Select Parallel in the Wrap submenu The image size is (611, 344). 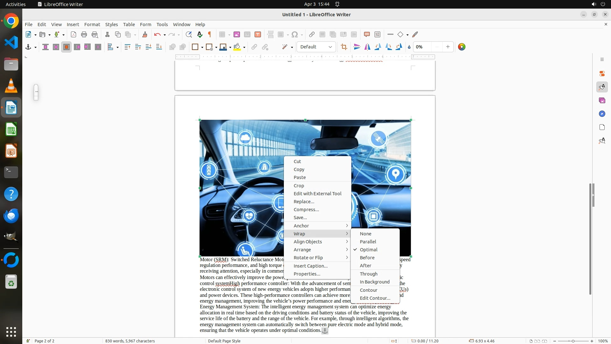coord(368,242)
